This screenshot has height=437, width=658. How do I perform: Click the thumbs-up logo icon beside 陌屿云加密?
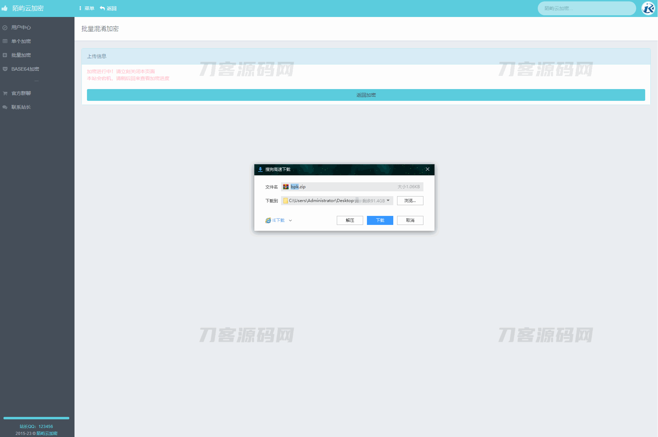[5, 8]
